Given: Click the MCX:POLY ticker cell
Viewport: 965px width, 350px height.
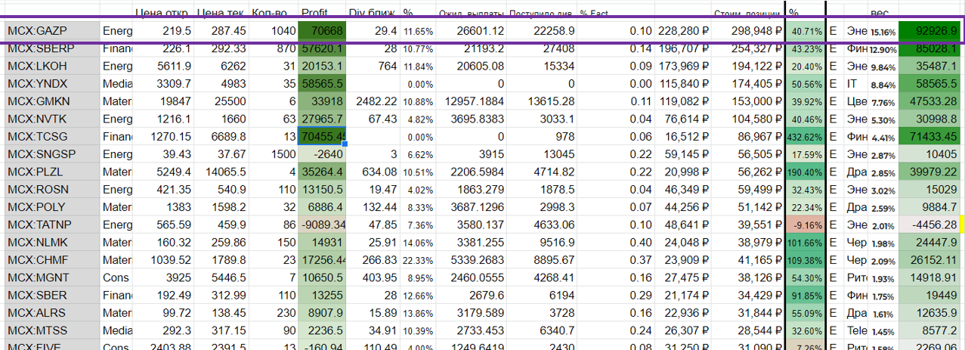Looking at the screenshot, I should (52, 206).
